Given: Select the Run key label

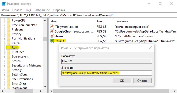Looking at the screenshot, I should click(x=14, y=47).
